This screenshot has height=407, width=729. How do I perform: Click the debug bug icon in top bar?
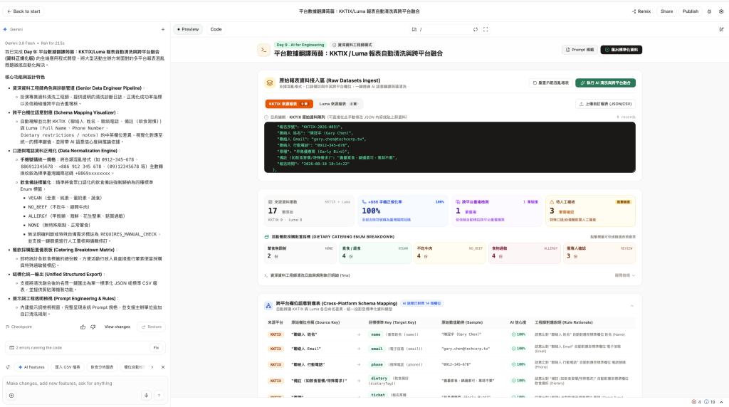(709, 11)
